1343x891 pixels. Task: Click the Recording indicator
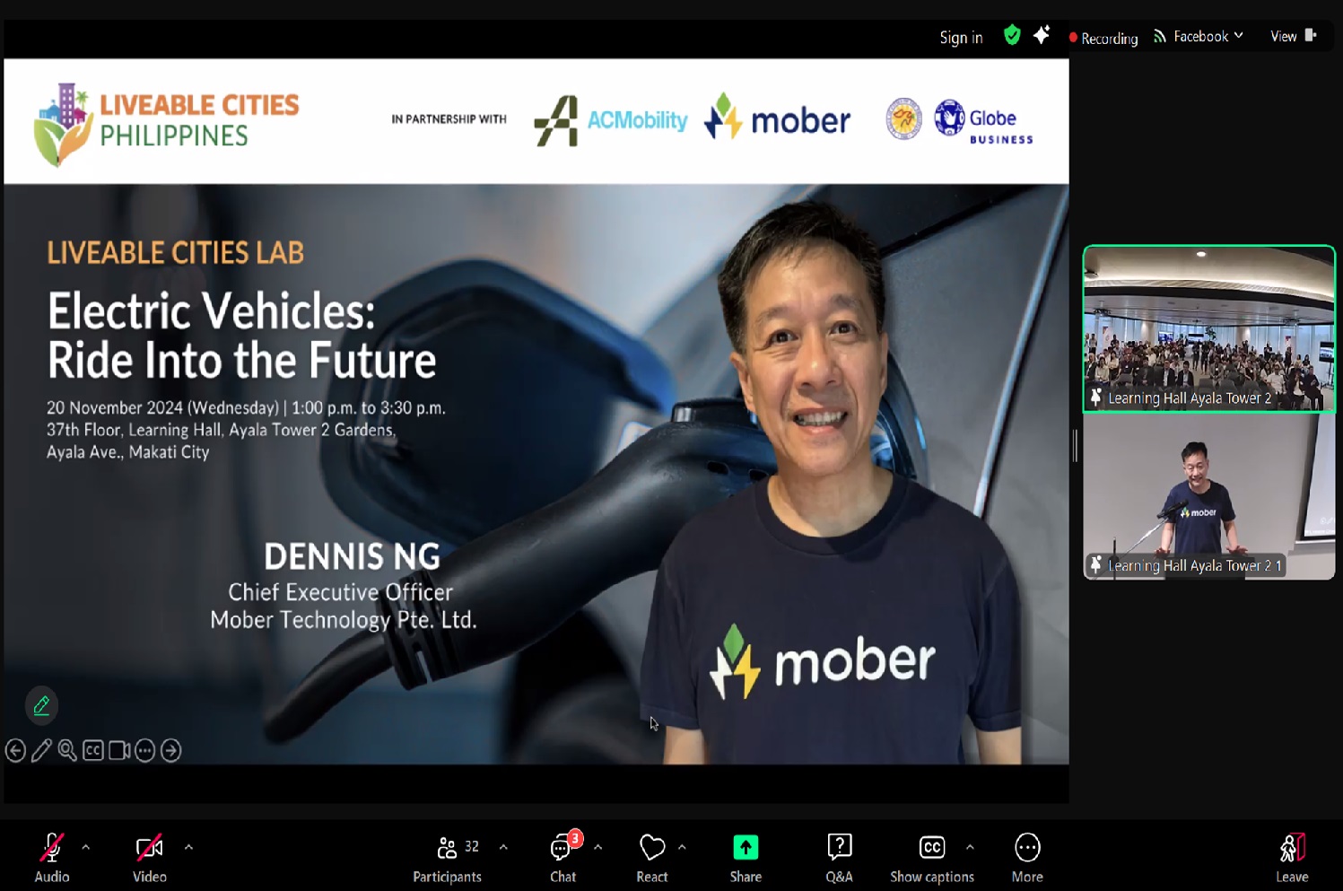1103,38
